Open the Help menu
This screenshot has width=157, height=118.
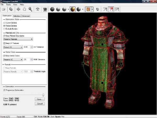(22, 5)
